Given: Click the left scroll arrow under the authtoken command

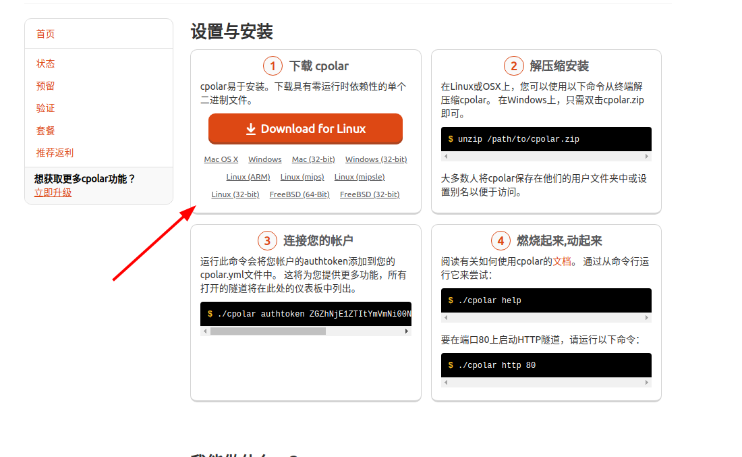Looking at the screenshot, I should tap(204, 331).
